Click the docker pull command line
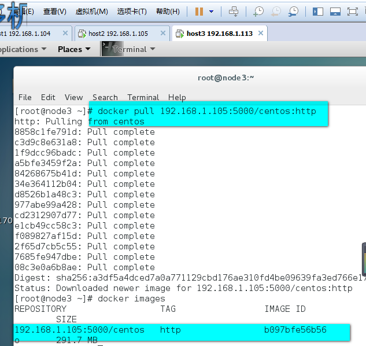This screenshot has height=346, width=366. point(165,111)
